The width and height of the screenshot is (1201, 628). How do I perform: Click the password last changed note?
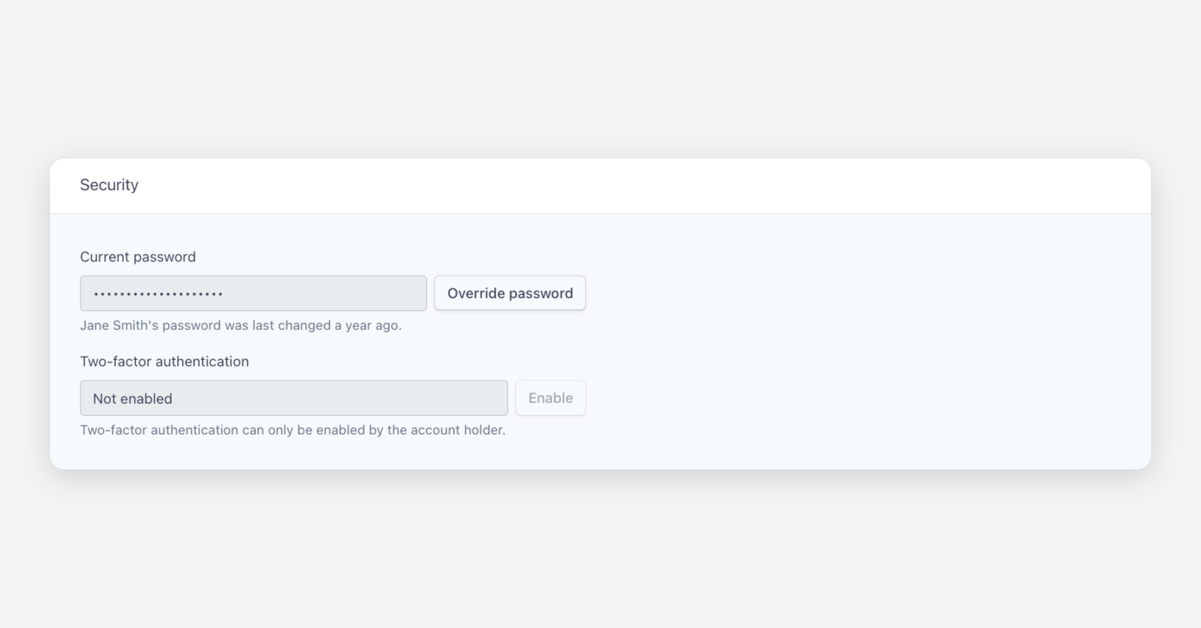tap(241, 326)
